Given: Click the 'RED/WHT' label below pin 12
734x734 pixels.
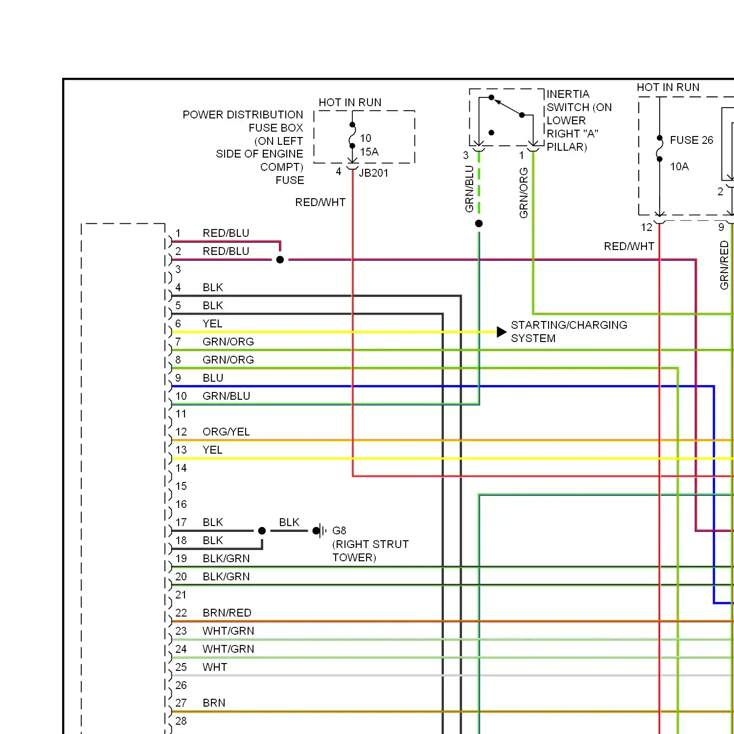Looking at the screenshot, I should pyautogui.click(x=629, y=246).
